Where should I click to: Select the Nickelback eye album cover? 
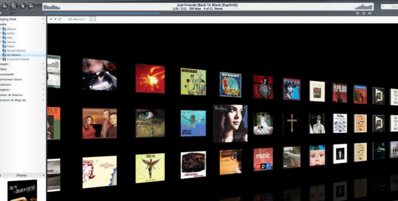(x=150, y=123)
